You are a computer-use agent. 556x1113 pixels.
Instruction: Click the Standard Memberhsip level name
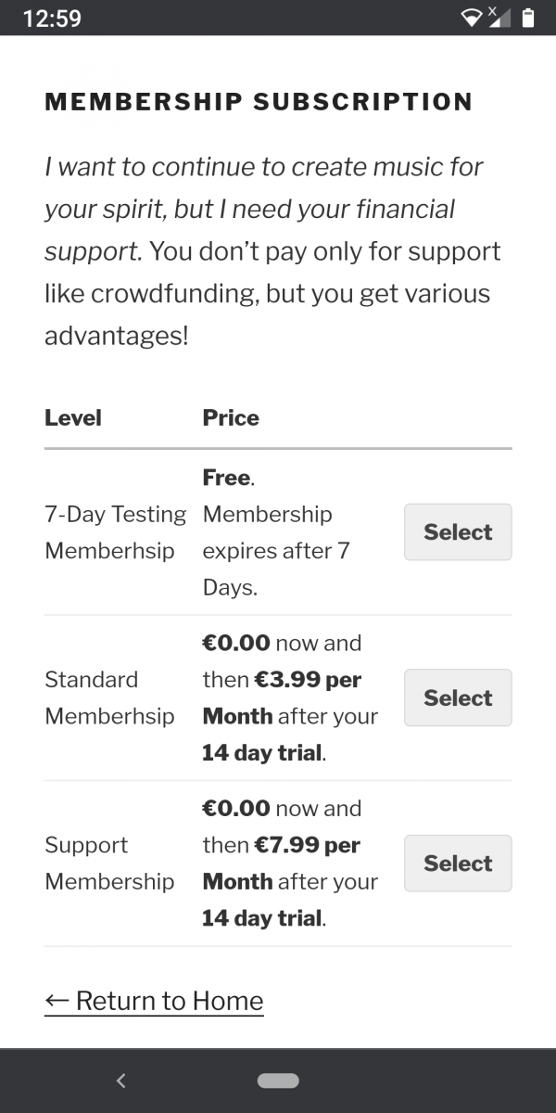click(x=109, y=697)
